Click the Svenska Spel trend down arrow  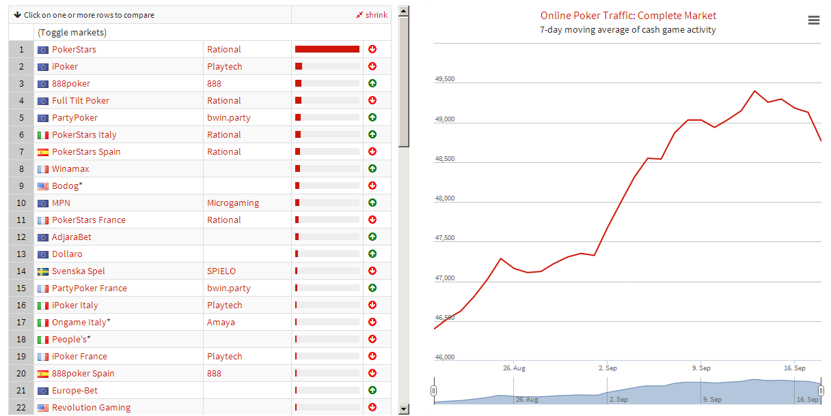pos(372,271)
